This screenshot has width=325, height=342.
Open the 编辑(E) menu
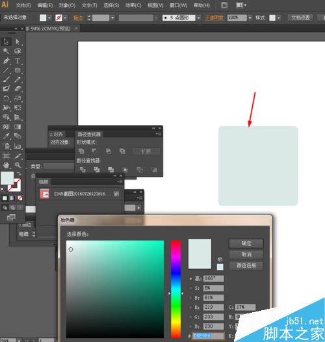tap(45, 5)
